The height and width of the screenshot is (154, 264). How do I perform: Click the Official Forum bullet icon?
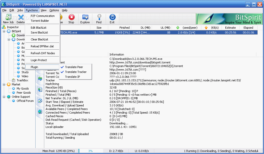(14, 101)
